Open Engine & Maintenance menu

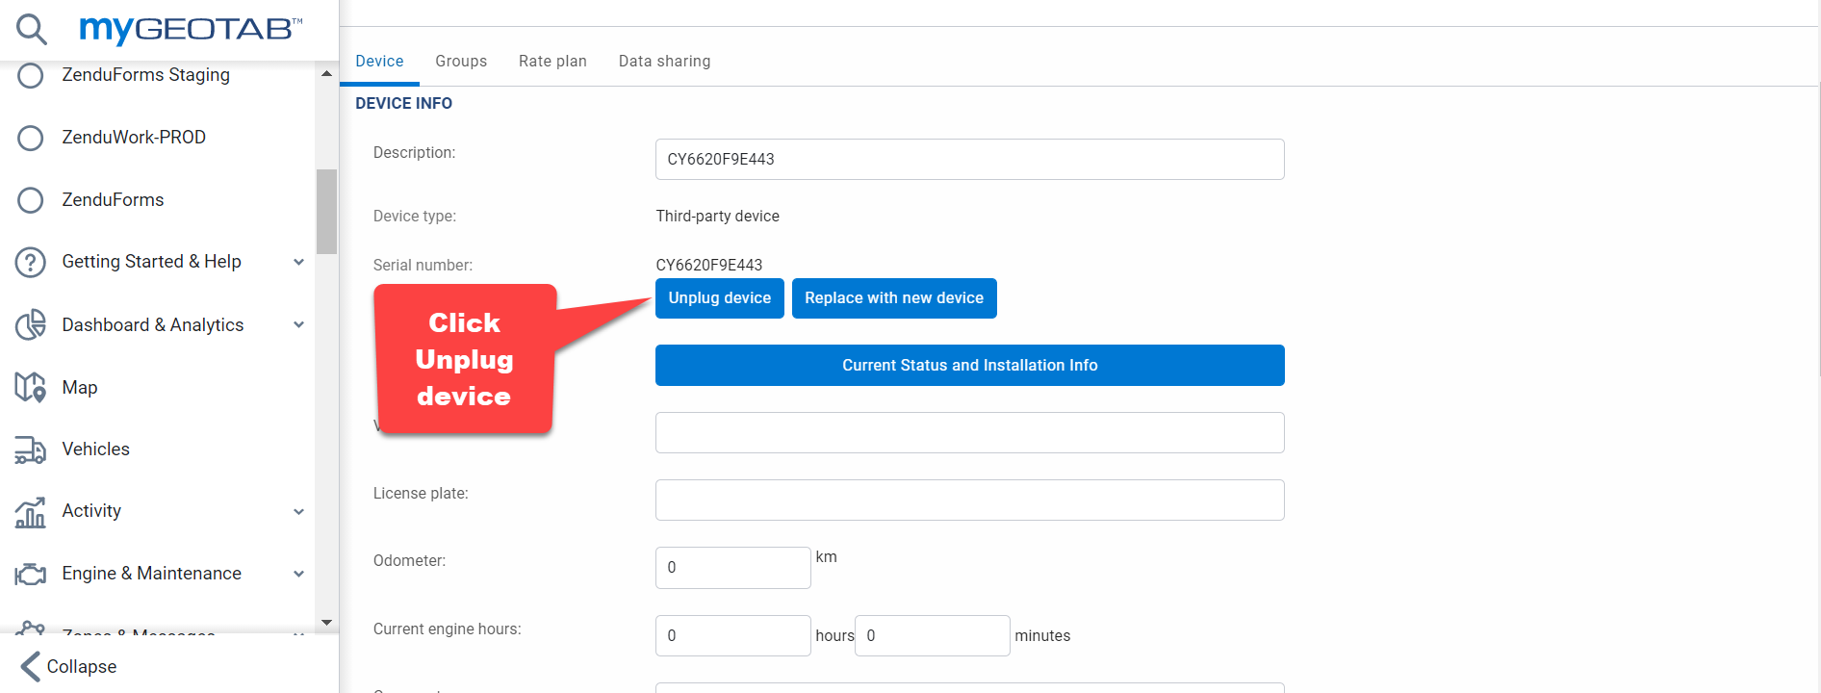pyautogui.click(x=151, y=574)
